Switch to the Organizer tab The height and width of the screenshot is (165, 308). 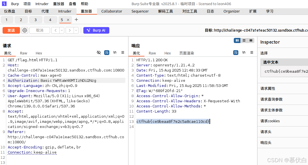coord(231,11)
